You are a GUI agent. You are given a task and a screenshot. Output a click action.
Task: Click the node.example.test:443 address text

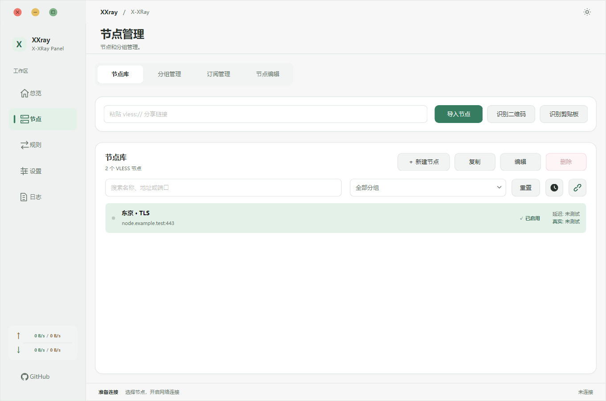[148, 223]
